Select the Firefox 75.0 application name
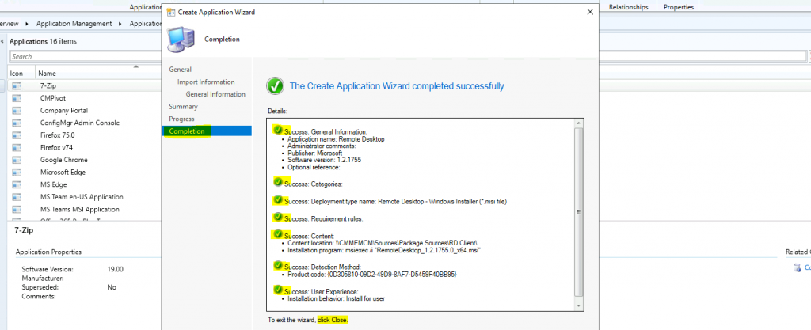This screenshot has height=330, width=811. (57, 135)
